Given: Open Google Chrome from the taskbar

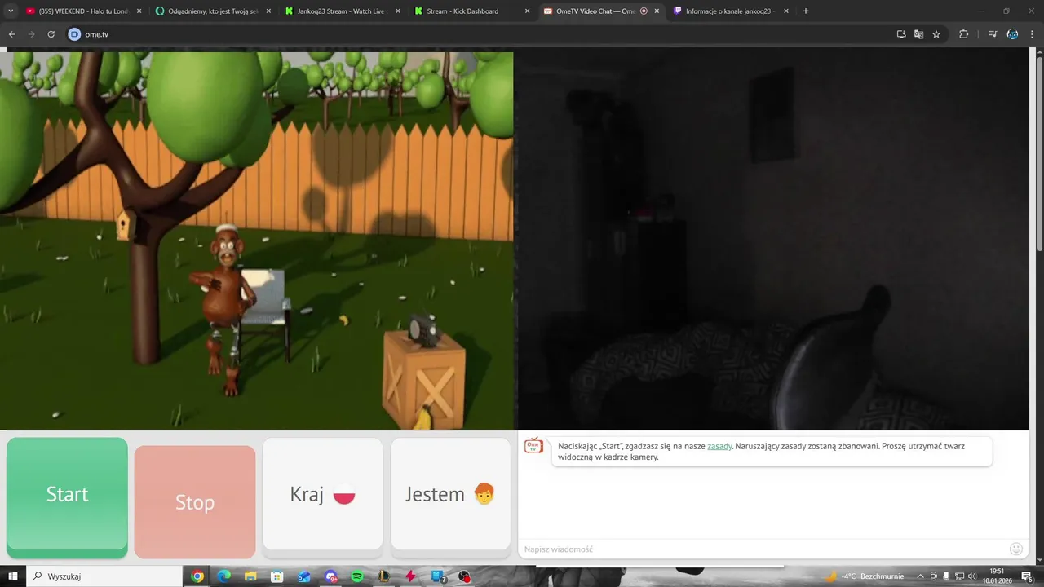Looking at the screenshot, I should (x=197, y=576).
